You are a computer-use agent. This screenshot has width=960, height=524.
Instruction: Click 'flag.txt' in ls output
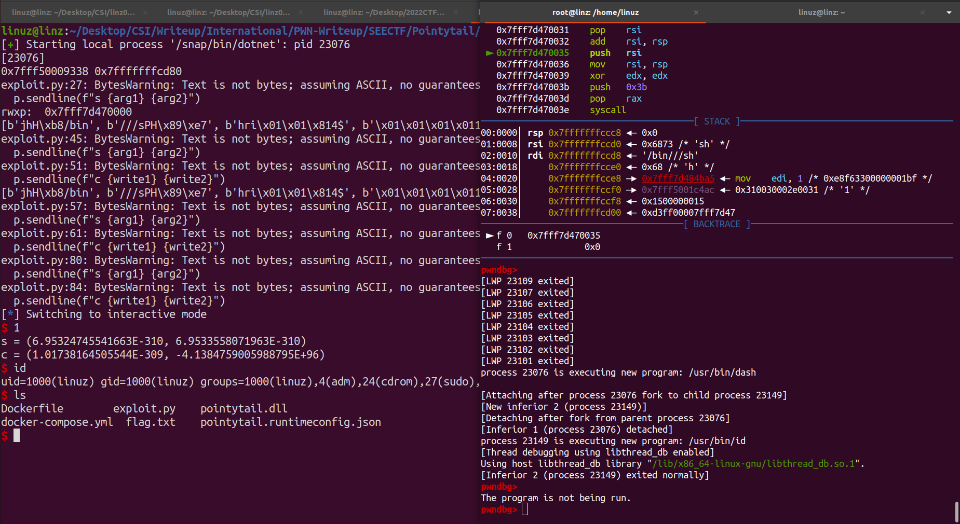(x=151, y=422)
